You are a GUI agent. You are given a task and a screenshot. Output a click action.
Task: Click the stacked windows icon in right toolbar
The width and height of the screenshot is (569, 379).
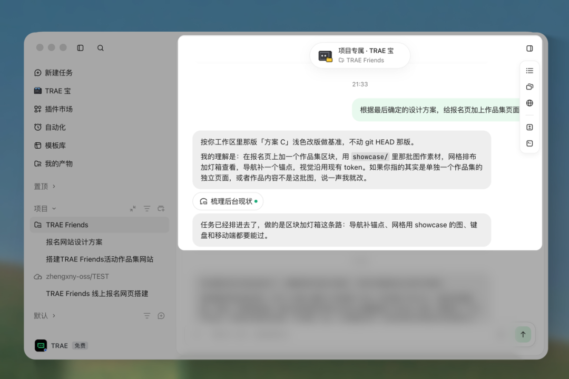(x=529, y=87)
